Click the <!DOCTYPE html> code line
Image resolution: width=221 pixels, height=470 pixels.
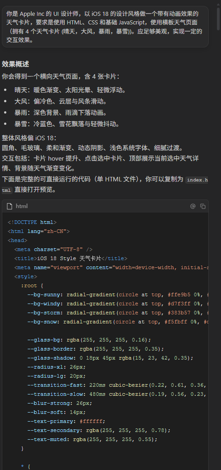(32, 222)
